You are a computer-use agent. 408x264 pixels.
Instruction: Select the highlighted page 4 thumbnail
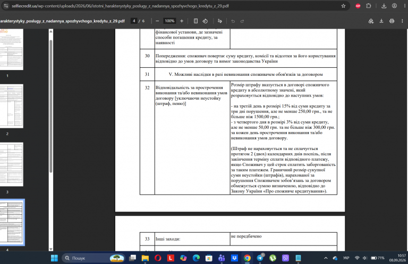12,223
